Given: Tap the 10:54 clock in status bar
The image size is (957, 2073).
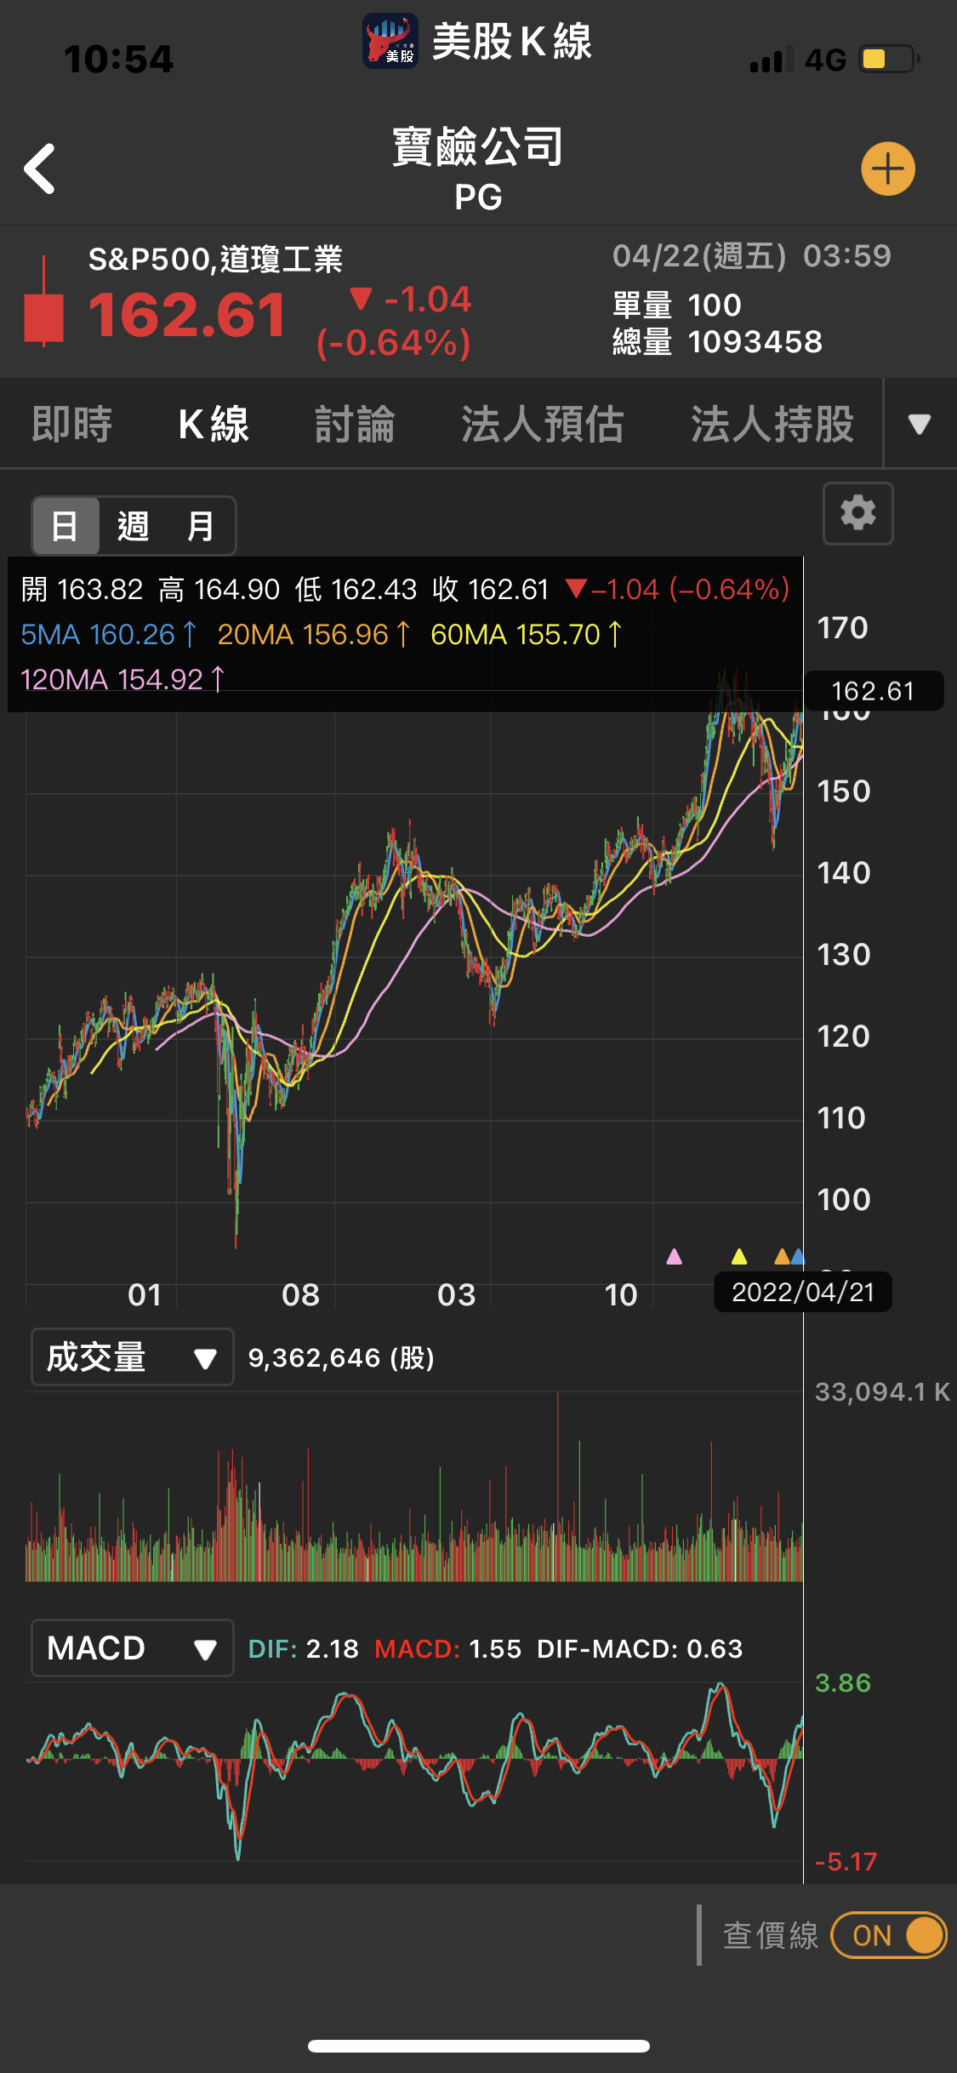Looking at the screenshot, I should (118, 60).
